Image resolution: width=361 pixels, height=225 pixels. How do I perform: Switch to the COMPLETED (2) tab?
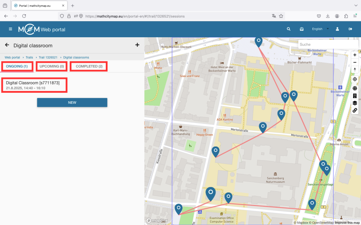[x=89, y=66]
